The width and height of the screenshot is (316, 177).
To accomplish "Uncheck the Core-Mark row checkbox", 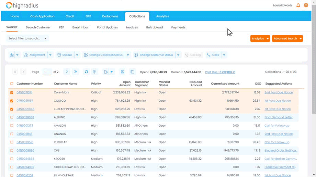I will (12, 92).
